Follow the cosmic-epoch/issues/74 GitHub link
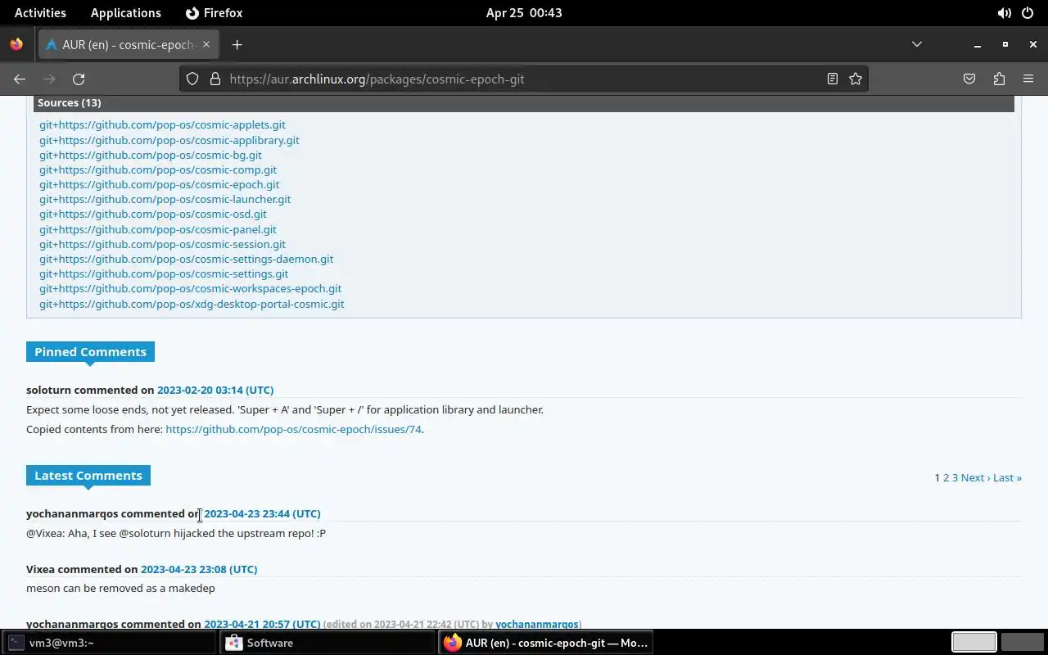The width and height of the screenshot is (1048, 655). (x=293, y=429)
